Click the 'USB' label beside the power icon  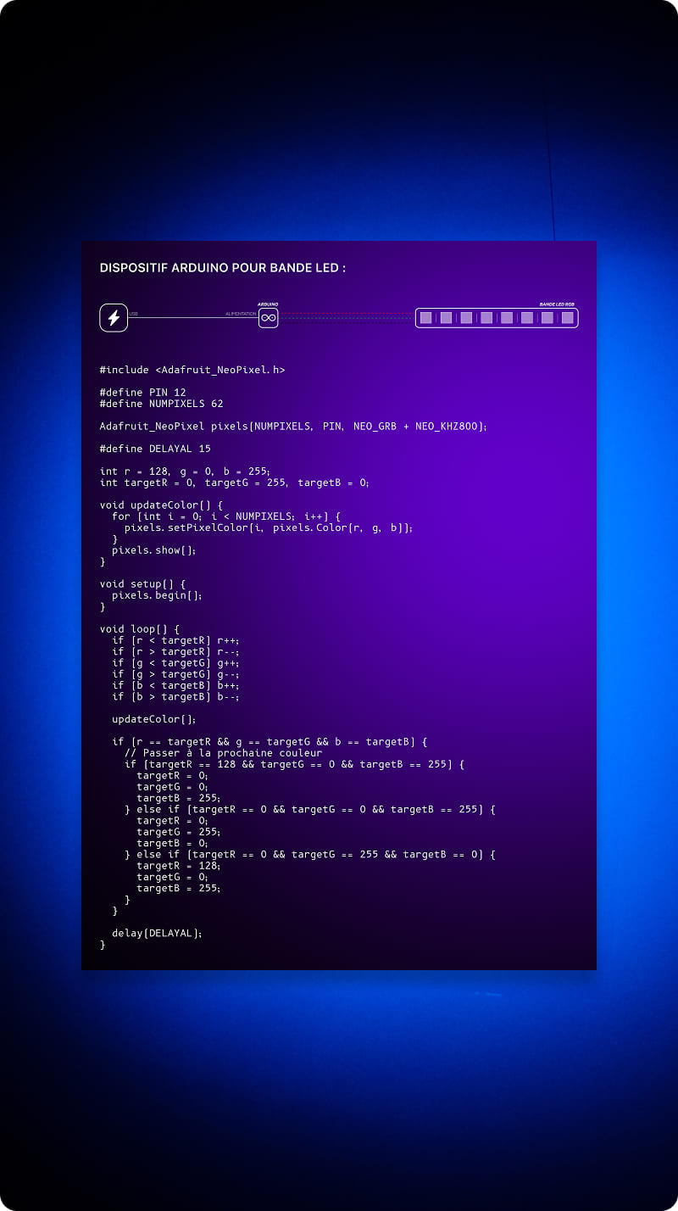(x=134, y=314)
